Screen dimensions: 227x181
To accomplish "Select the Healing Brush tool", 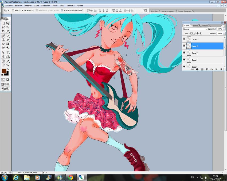I will (x=3, y=36).
